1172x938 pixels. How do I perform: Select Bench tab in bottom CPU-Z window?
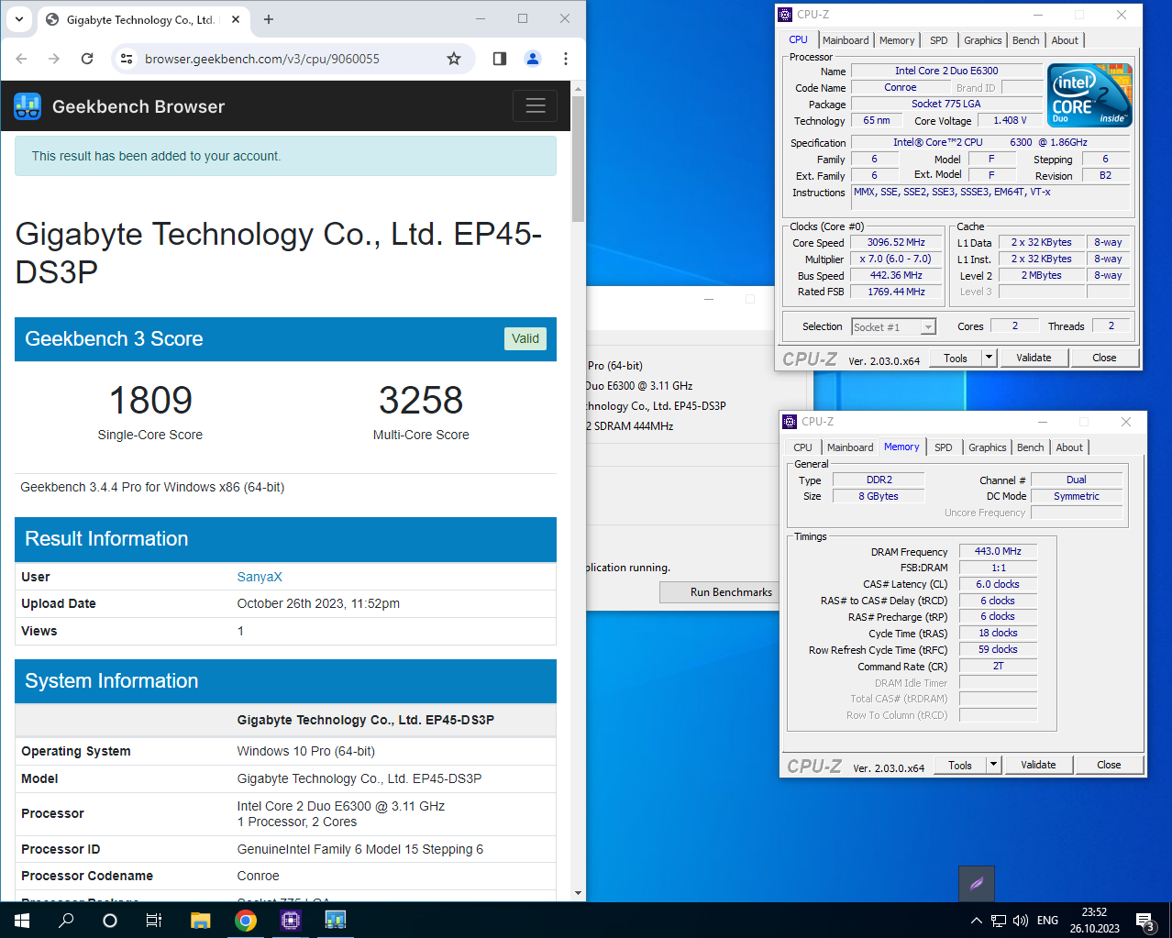tap(1031, 447)
